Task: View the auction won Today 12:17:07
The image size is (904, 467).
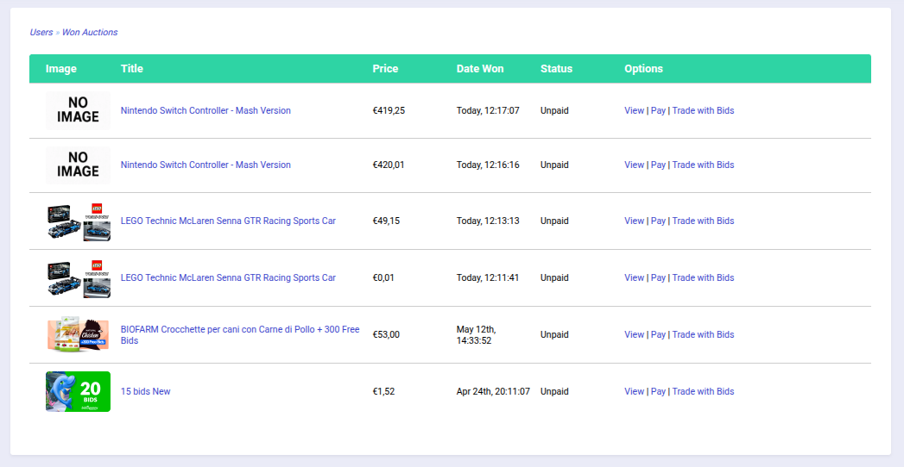Action: click(634, 110)
